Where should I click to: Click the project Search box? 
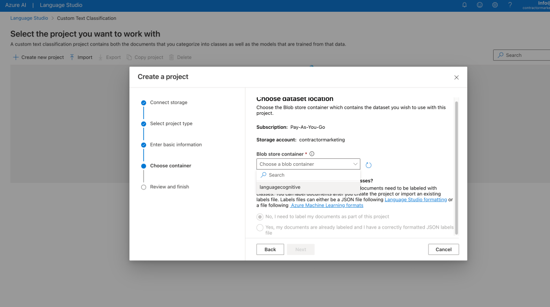point(522,55)
